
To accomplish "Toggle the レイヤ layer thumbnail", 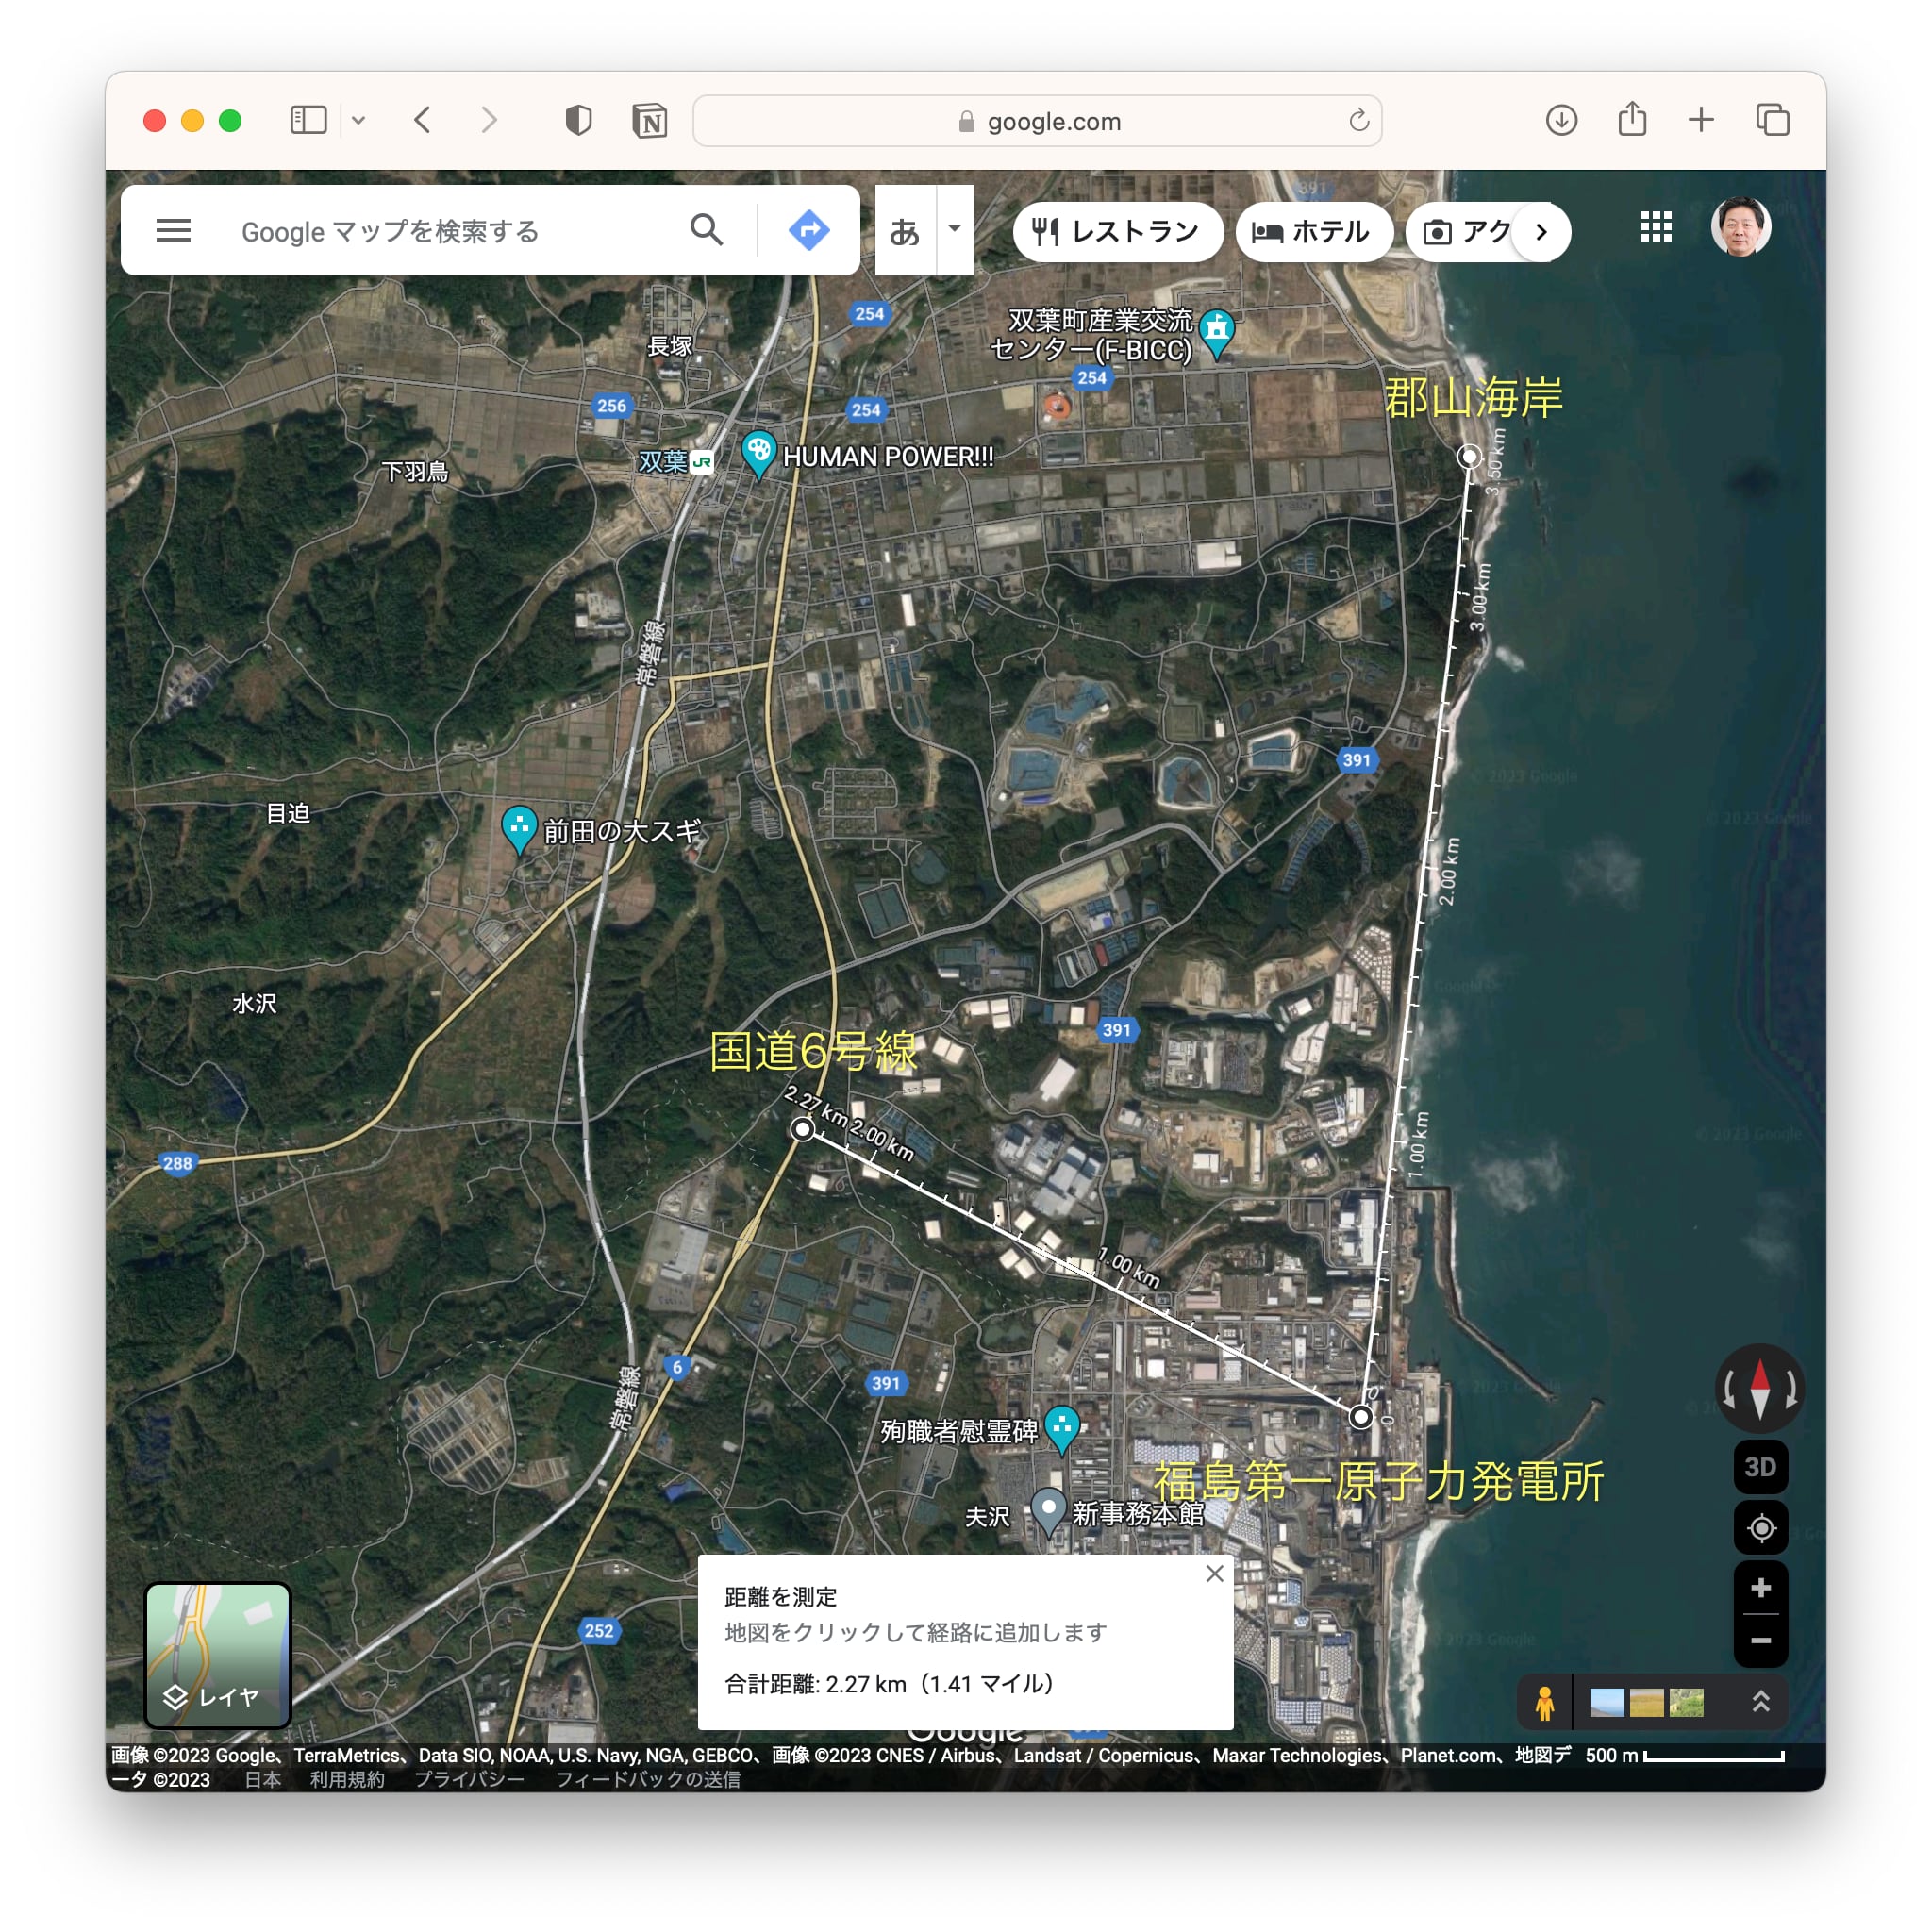I will pos(218,1655).
